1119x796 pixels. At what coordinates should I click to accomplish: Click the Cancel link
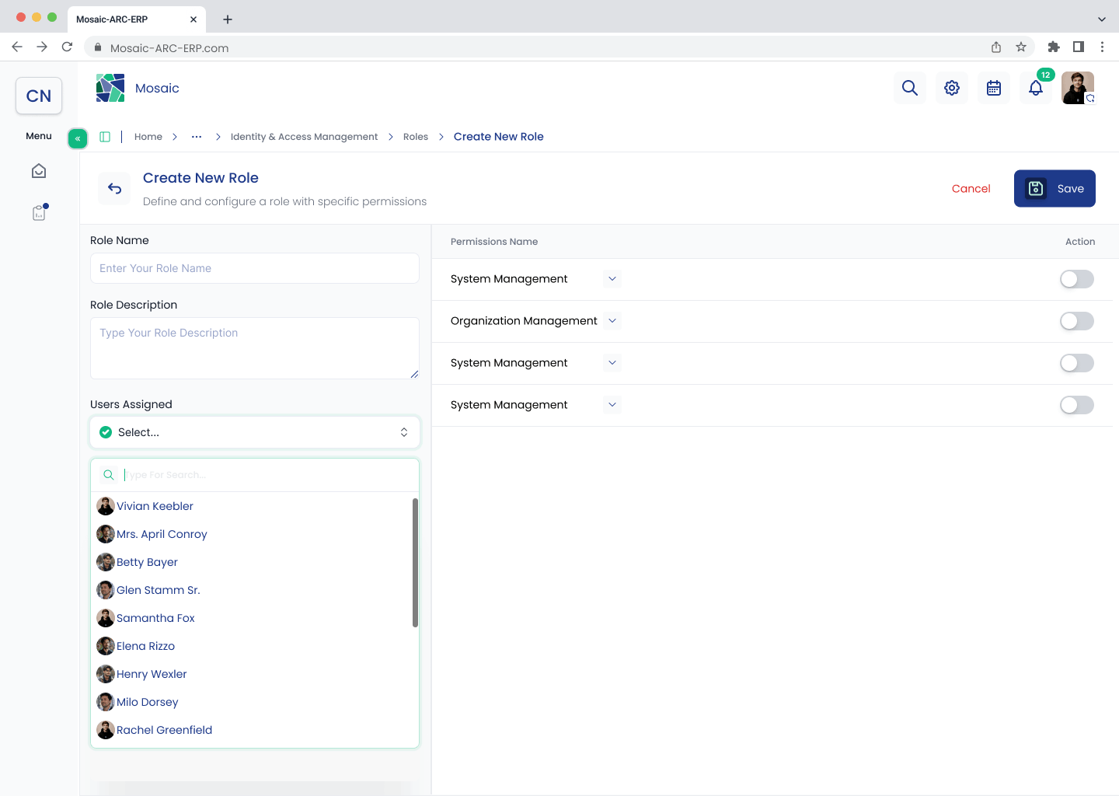coord(971,188)
